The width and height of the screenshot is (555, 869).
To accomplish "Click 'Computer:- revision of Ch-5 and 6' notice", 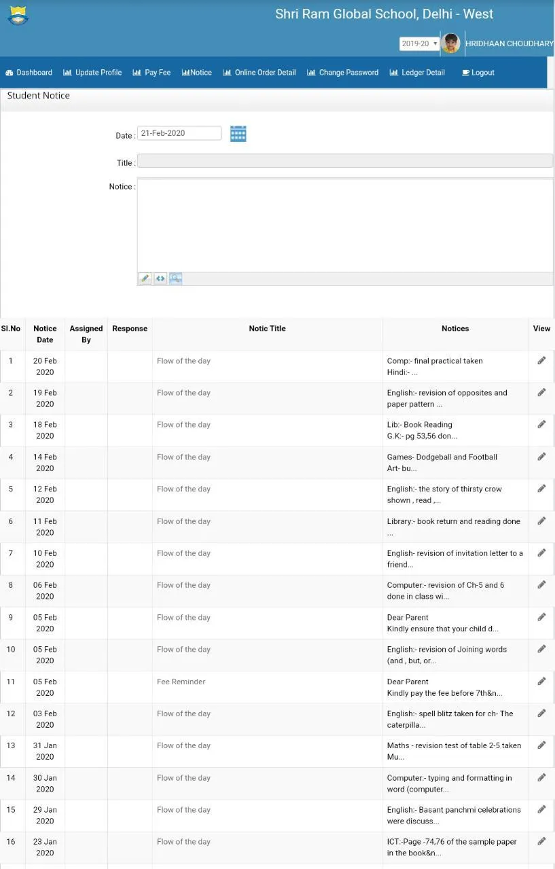I will tap(446, 585).
